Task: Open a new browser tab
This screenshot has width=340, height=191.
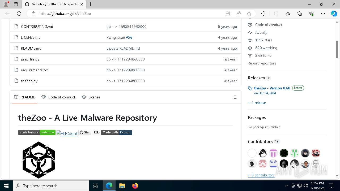Action: tap(90, 4)
